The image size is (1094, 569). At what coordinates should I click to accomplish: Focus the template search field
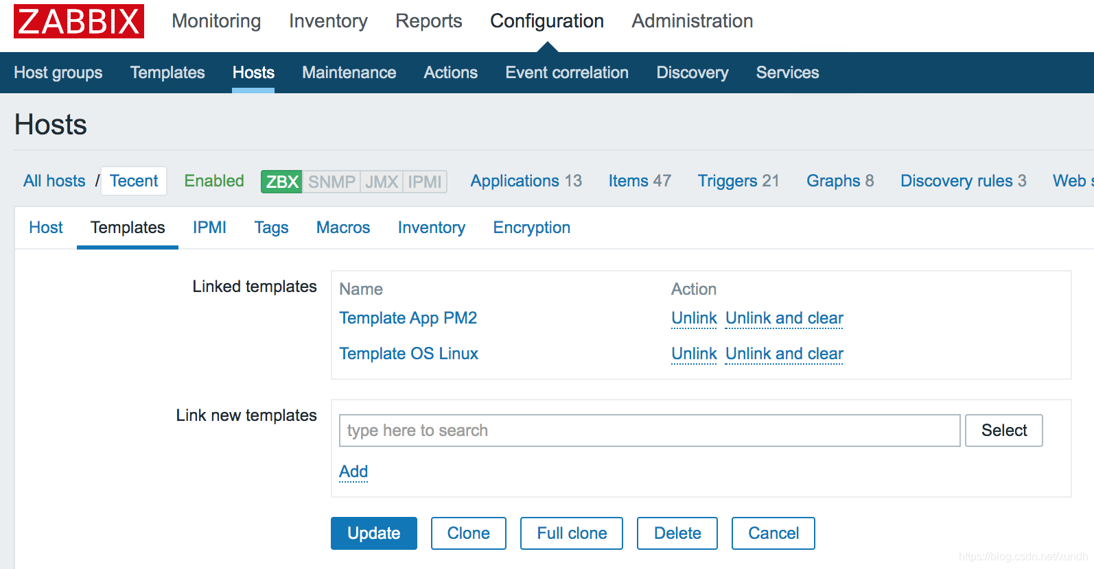click(x=649, y=431)
